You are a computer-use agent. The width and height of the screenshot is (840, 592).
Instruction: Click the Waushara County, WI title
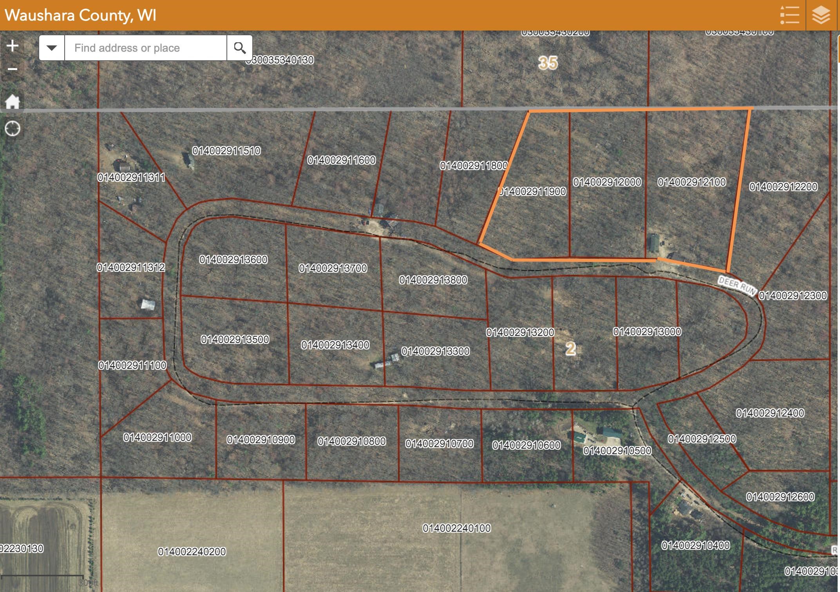point(81,15)
